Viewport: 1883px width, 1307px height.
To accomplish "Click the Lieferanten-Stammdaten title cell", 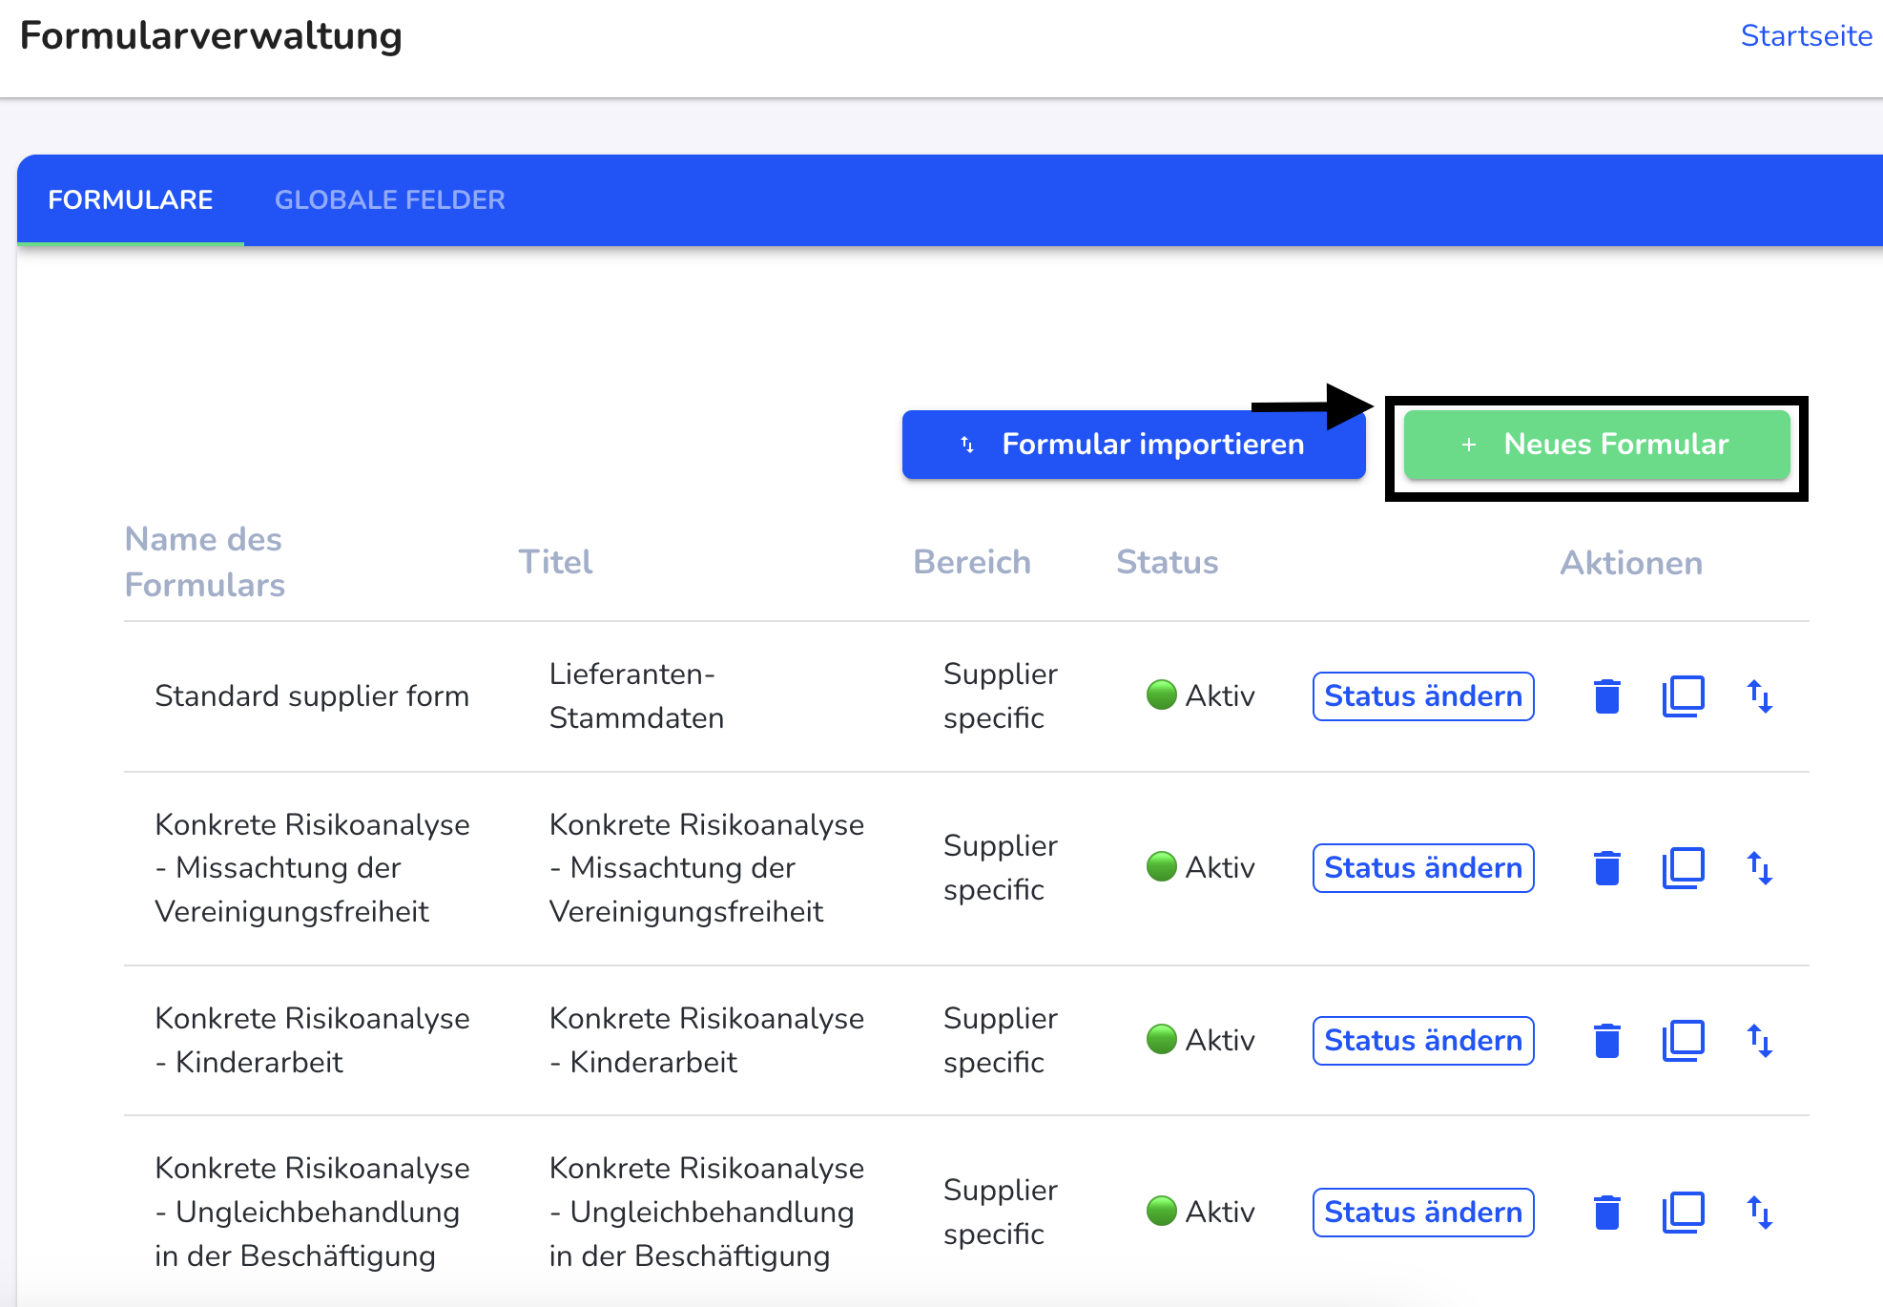I will [636, 696].
